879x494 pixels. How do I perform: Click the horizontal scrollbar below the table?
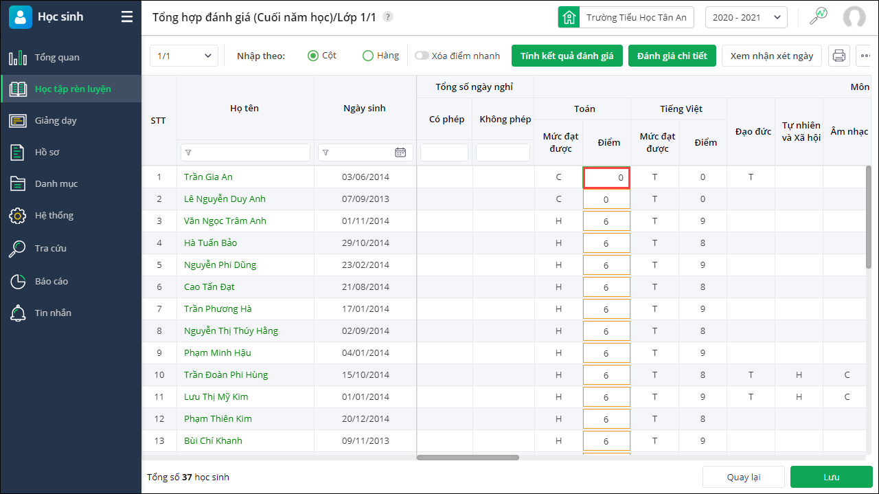[468, 457]
